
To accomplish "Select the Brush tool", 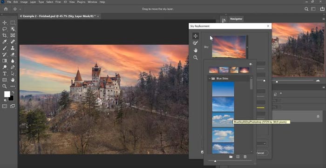I will tap(5, 48).
